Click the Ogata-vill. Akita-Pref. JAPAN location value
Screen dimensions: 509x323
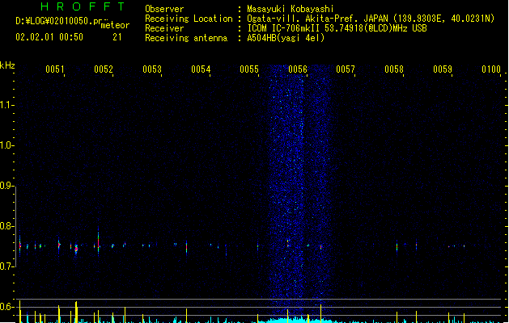tap(371, 19)
